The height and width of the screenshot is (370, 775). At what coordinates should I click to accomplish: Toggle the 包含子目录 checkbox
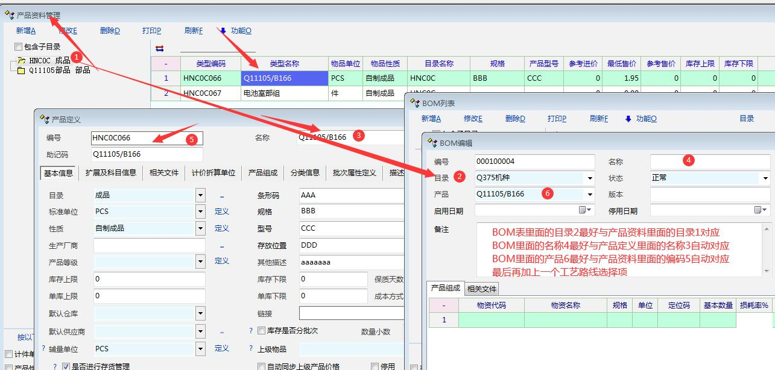coord(18,47)
